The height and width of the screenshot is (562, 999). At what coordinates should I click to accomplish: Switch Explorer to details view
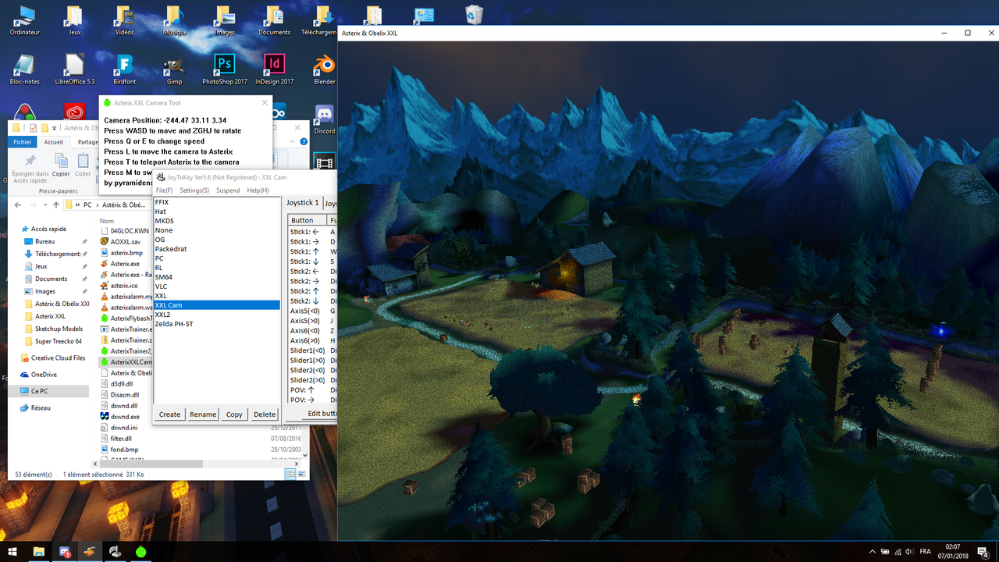(290, 474)
